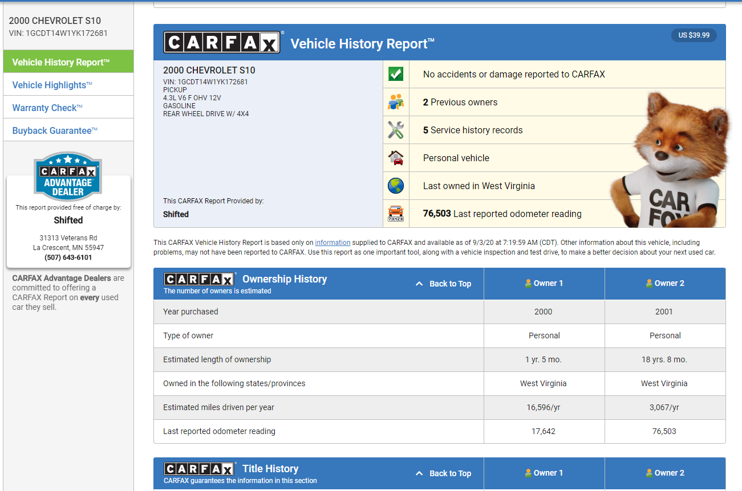The height and width of the screenshot is (491, 742).
Task: Click the Ownership History section title
Action: (x=285, y=279)
